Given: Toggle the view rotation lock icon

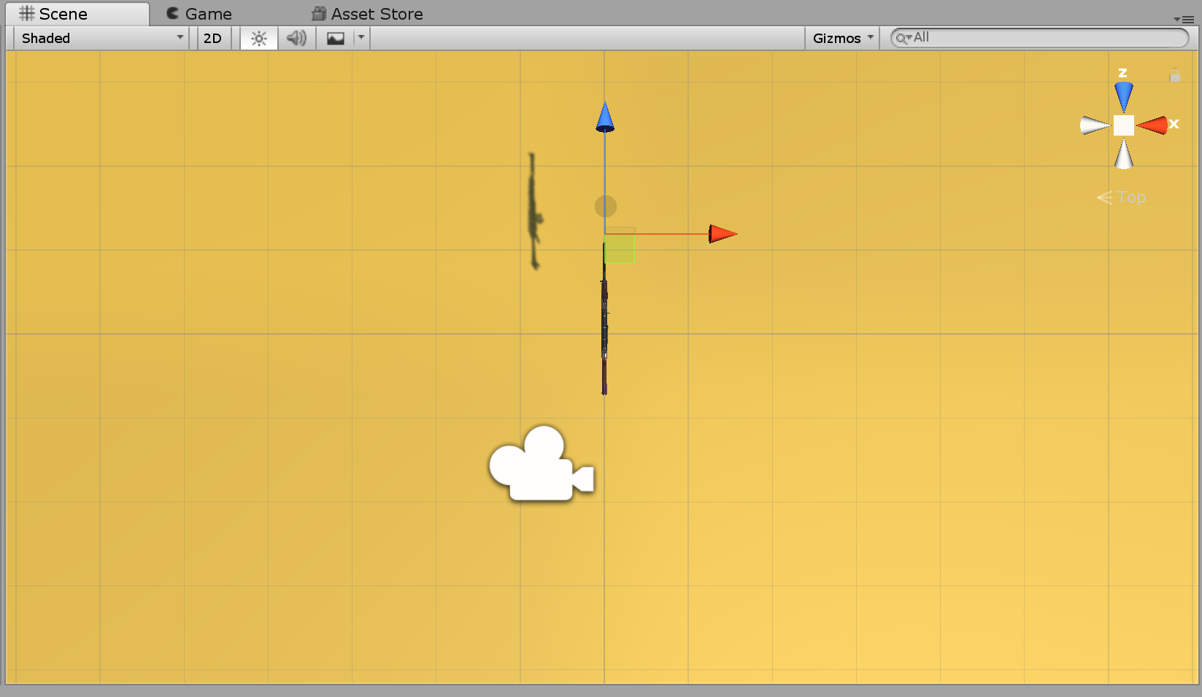Looking at the screenshot, I should [x=1174, y=75].
